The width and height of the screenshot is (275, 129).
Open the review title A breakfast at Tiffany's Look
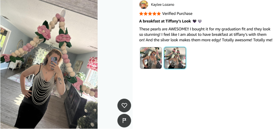point(165,21)
